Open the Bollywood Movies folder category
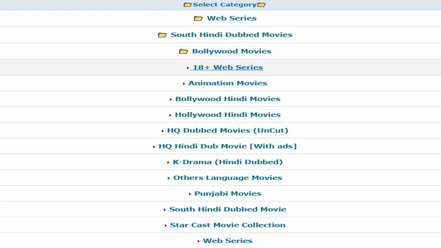This screenshot has height=248, width=441. coord(232,51)
